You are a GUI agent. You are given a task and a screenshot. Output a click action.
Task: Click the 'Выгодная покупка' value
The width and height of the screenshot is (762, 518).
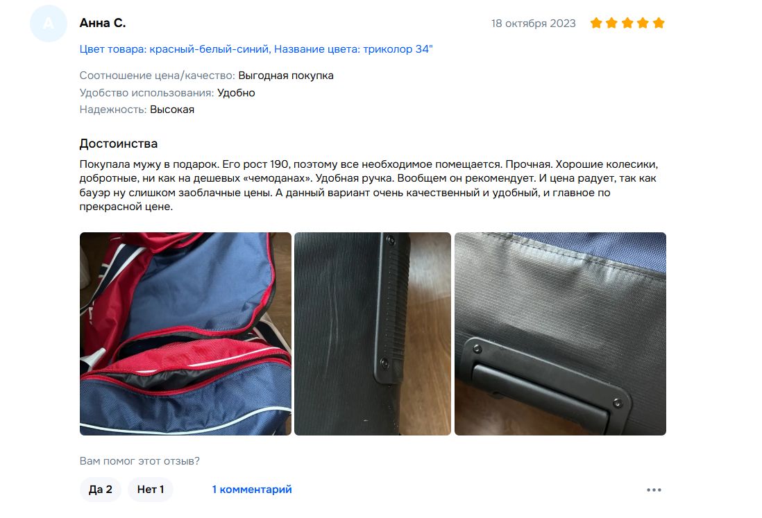pyautogui.click(x=286, y=76)
